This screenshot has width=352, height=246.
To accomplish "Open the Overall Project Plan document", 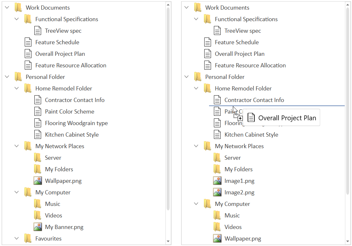I will 60,54.
